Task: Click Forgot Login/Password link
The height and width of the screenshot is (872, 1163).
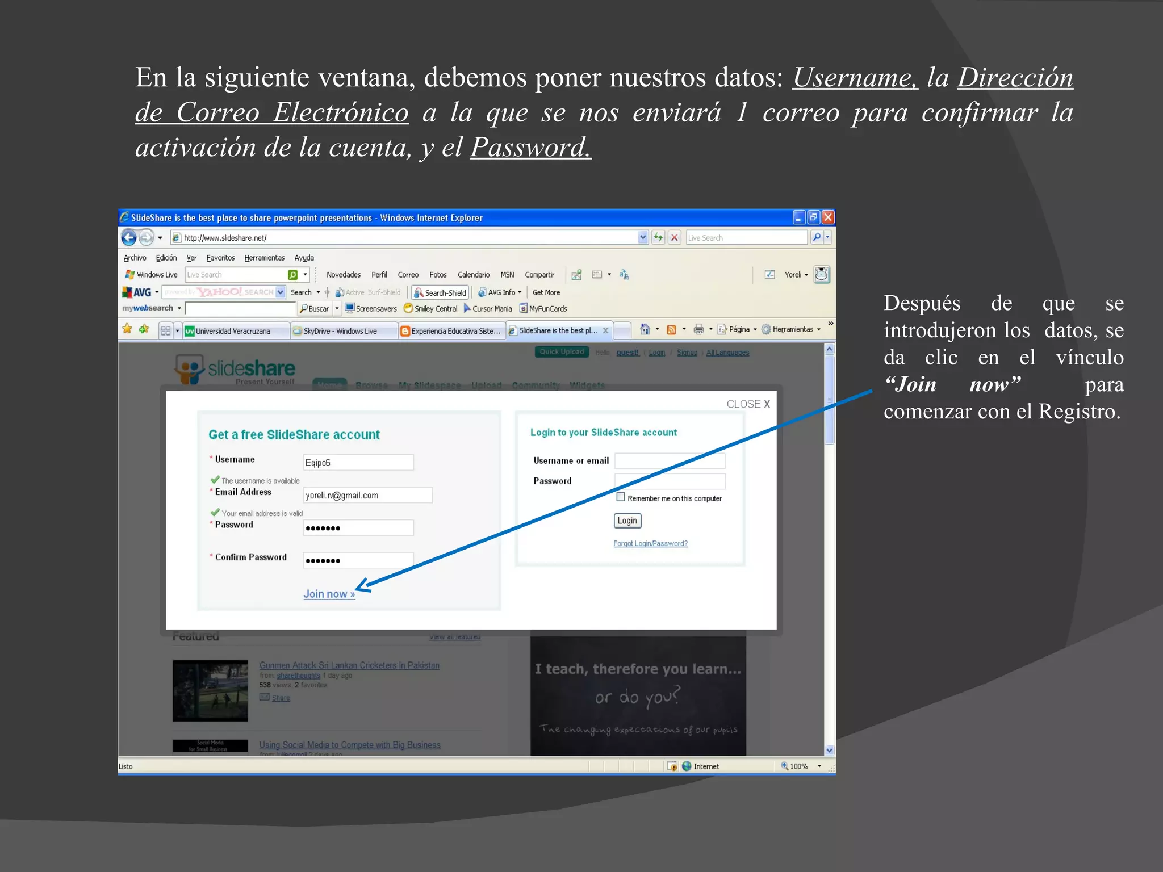Action: (x=650, y=543)
